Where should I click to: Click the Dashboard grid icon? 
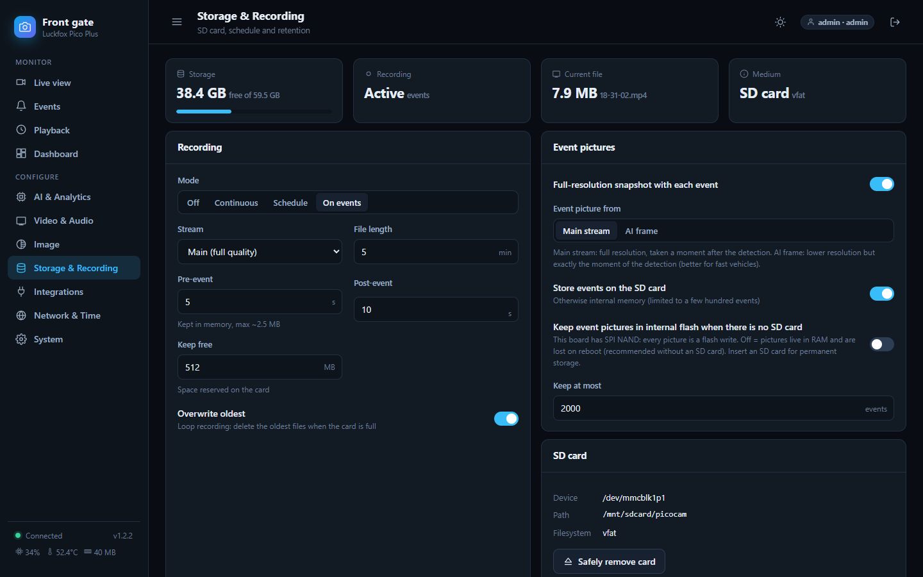point(21,154)
